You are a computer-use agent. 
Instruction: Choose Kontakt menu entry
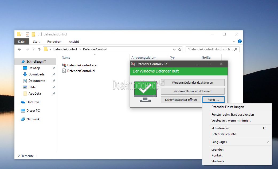click(x=217, y=155)
